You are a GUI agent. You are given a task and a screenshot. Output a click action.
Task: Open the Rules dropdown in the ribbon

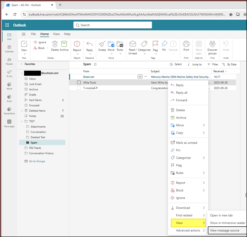(121, 54)
